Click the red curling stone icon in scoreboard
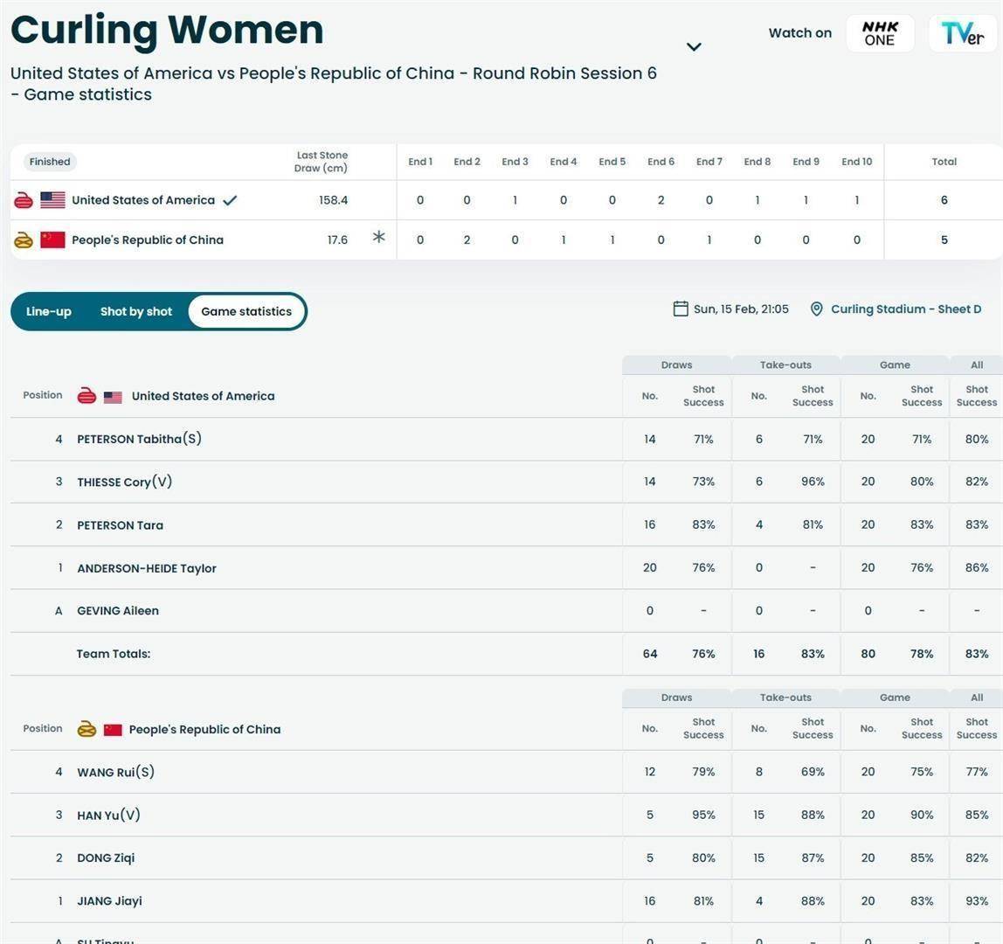The width and height of the screenshot is (1003, 944). 24,200
